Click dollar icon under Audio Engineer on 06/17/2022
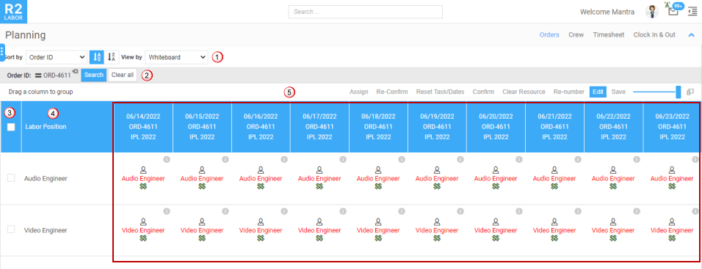Screen dimensions: 702x269 pyautogui.click(x=319, y=186)
